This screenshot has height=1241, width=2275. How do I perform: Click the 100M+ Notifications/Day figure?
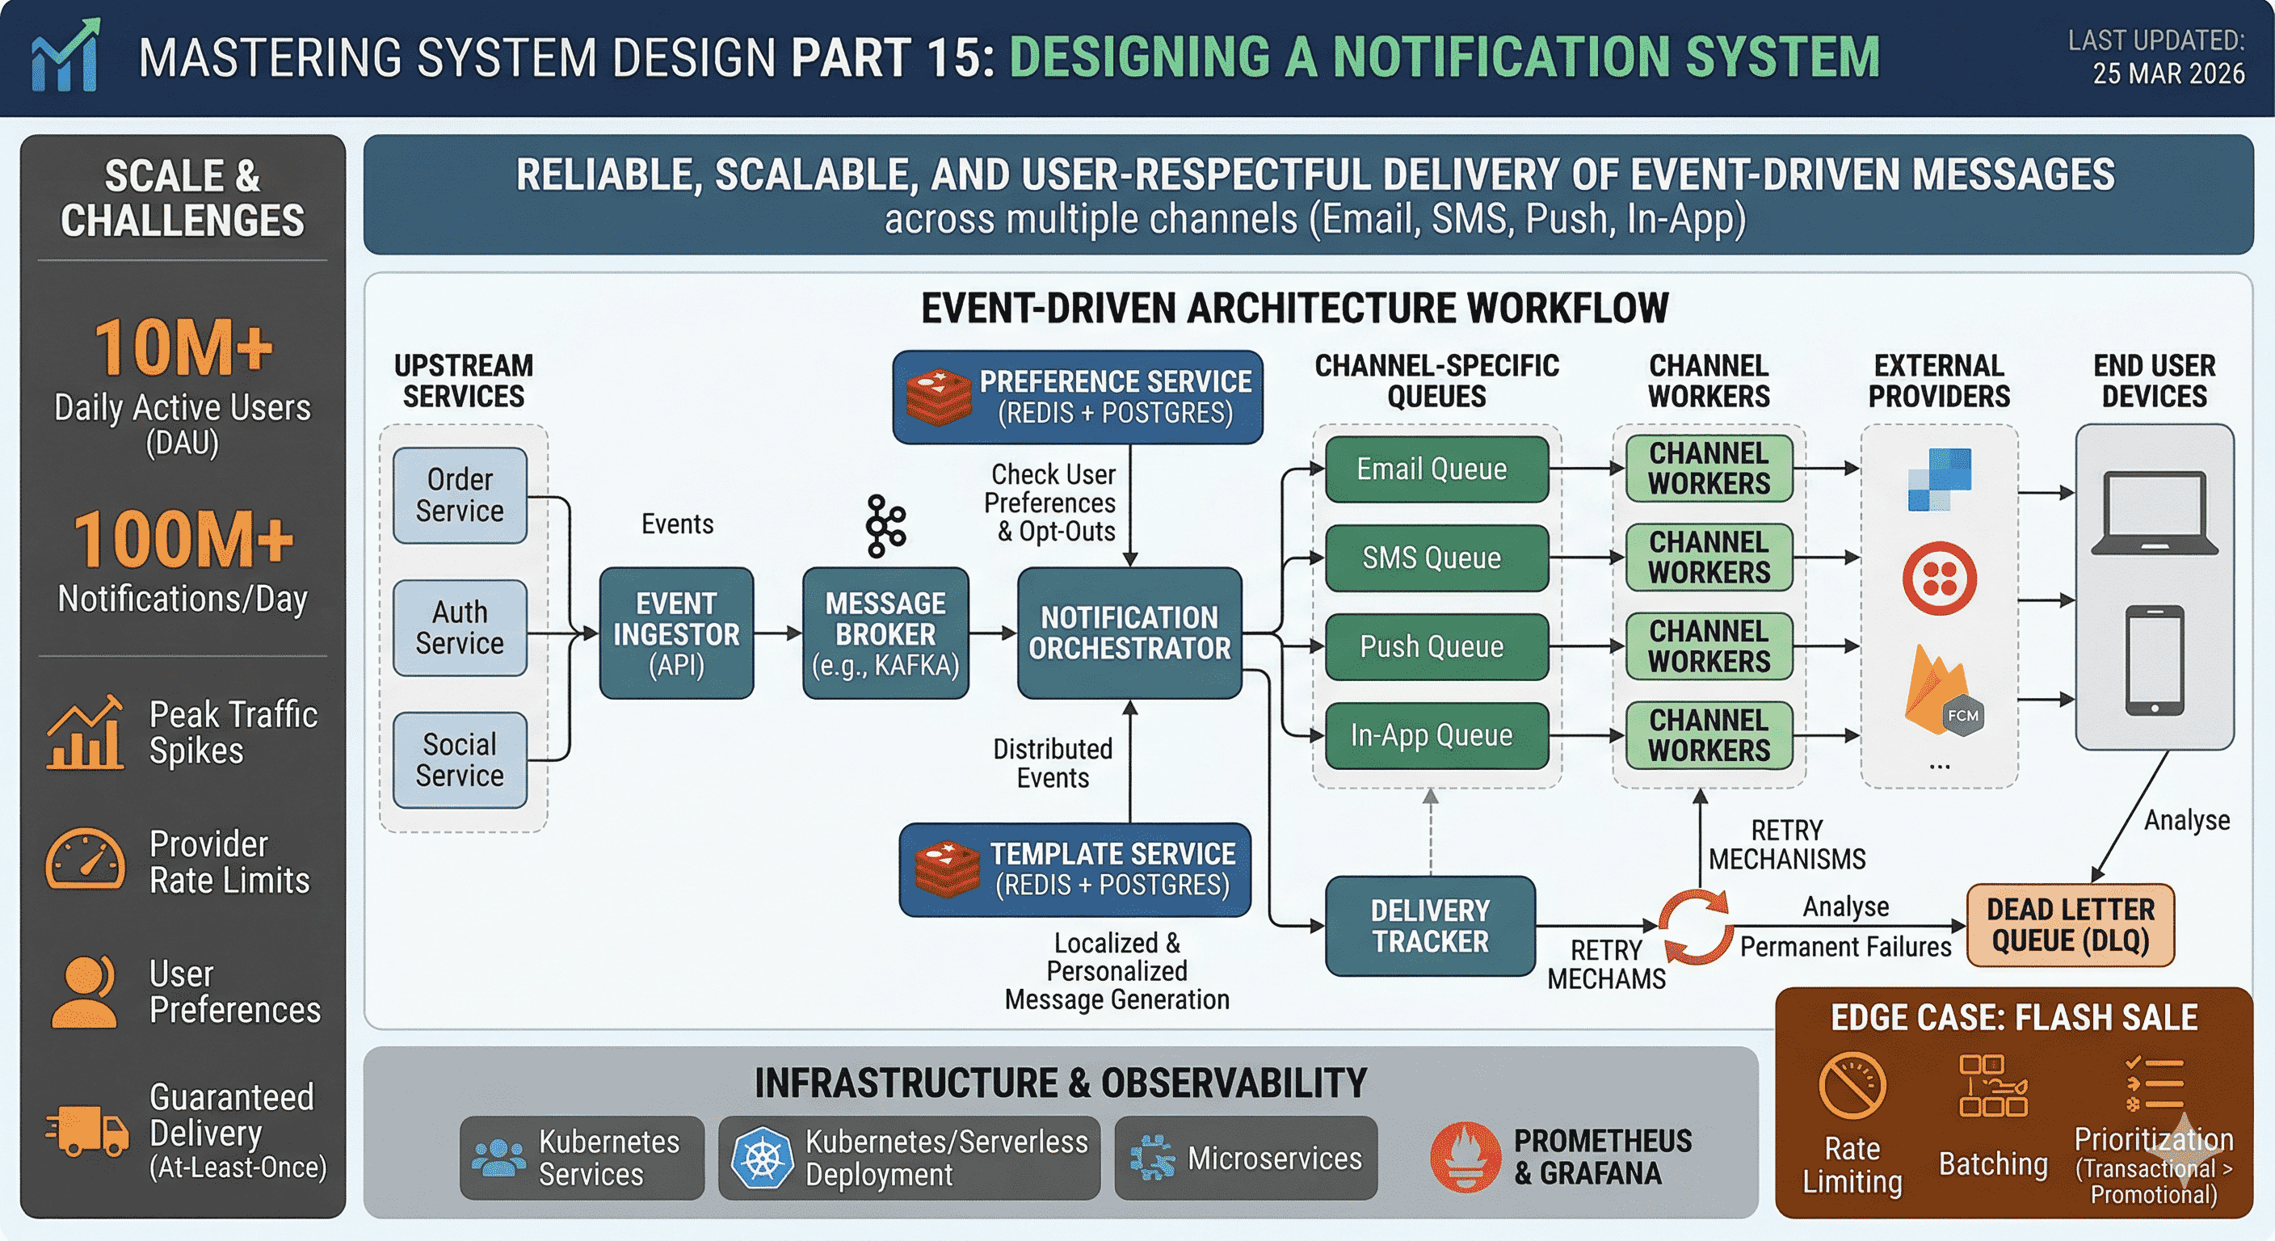coord(183,561)
